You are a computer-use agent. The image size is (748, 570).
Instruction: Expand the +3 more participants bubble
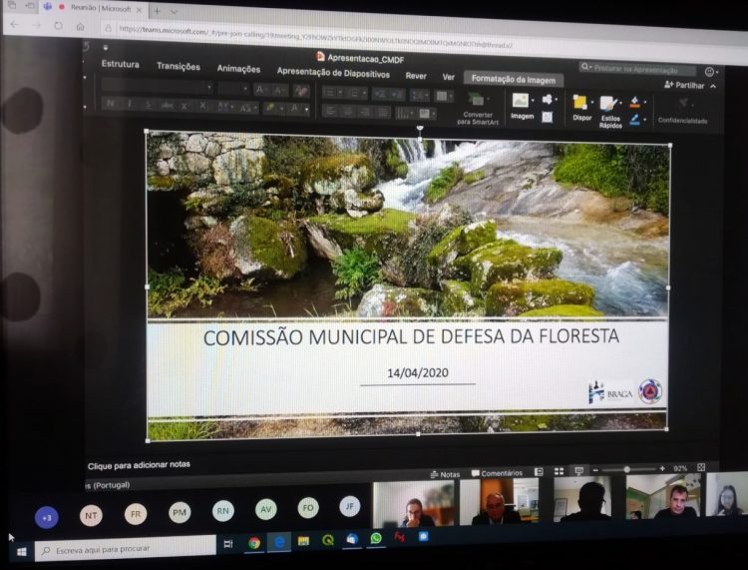[47, 517]
